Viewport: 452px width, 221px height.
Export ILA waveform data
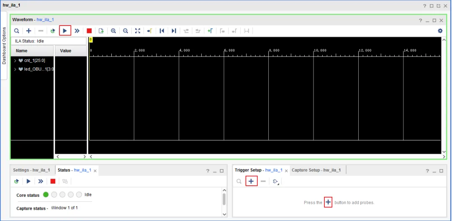coord(101,31)
